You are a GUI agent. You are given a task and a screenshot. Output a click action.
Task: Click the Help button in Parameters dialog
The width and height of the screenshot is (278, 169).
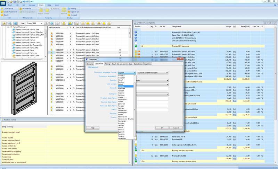[x=92, y=128]
